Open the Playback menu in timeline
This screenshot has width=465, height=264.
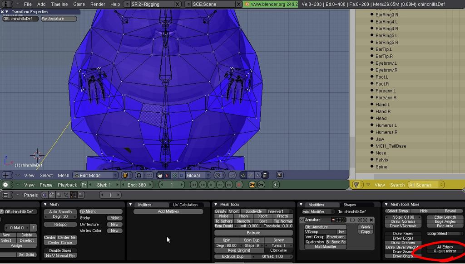click(x=67, y=185)
